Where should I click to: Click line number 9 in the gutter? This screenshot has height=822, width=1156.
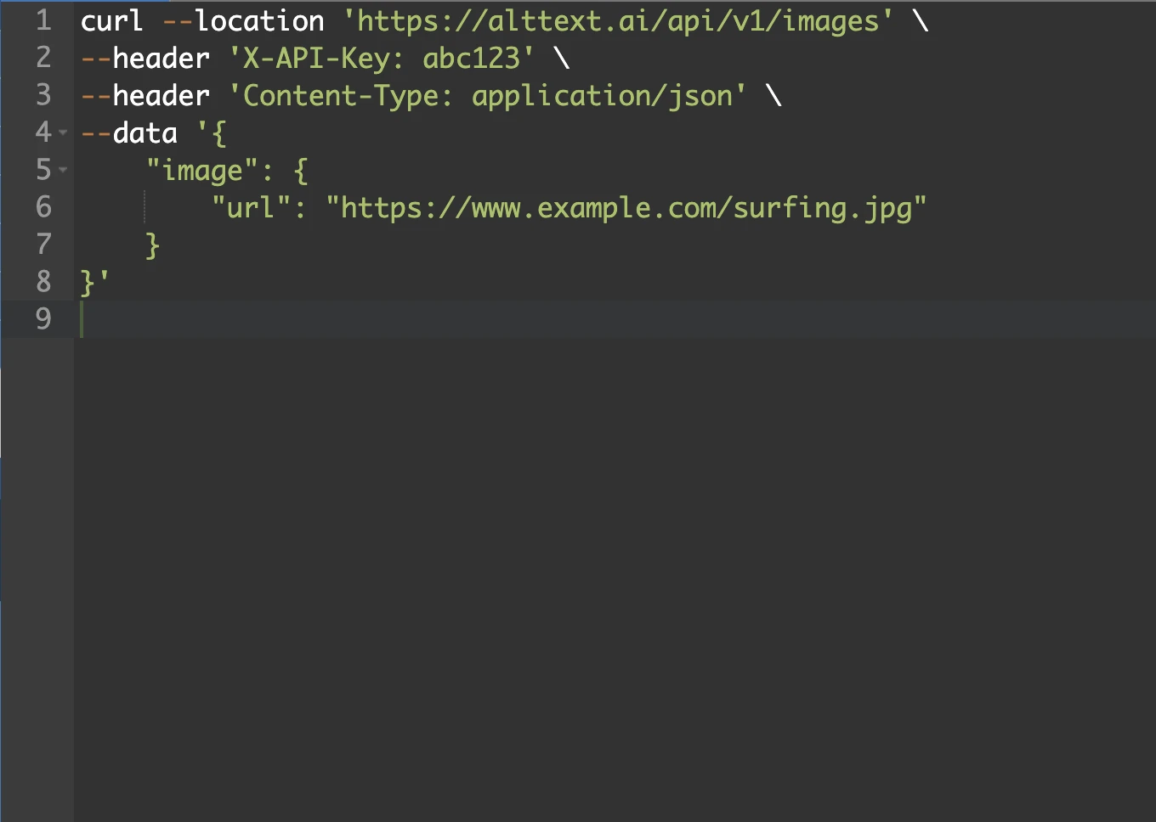pos(43,319)
